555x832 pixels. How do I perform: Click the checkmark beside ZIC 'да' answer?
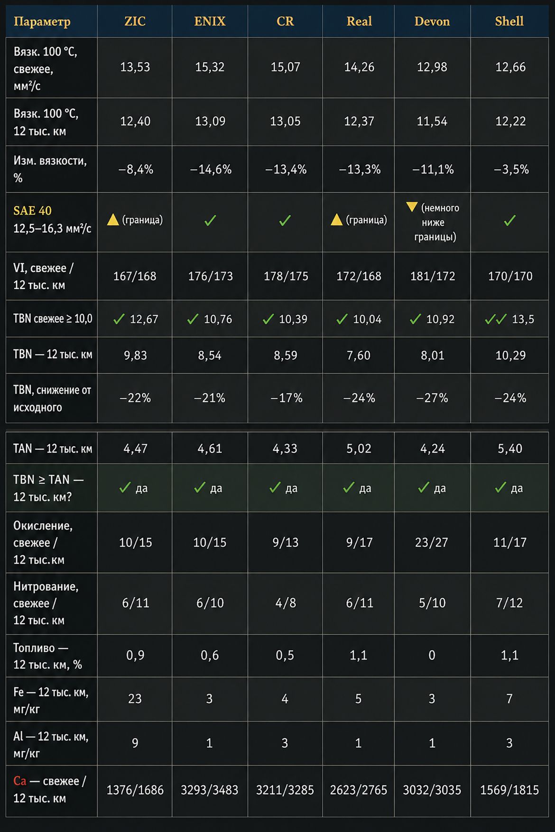click(125, 487)
